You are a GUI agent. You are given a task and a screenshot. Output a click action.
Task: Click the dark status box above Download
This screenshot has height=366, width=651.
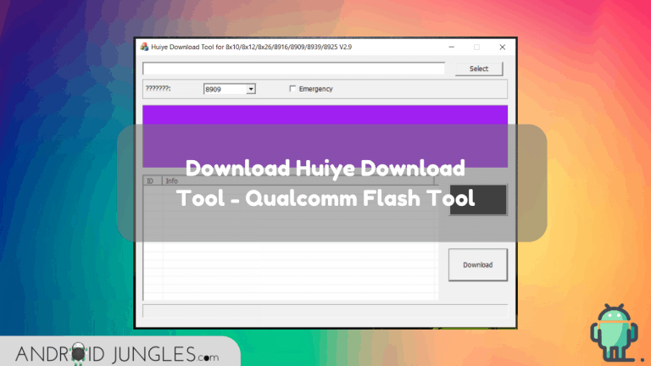478,200
